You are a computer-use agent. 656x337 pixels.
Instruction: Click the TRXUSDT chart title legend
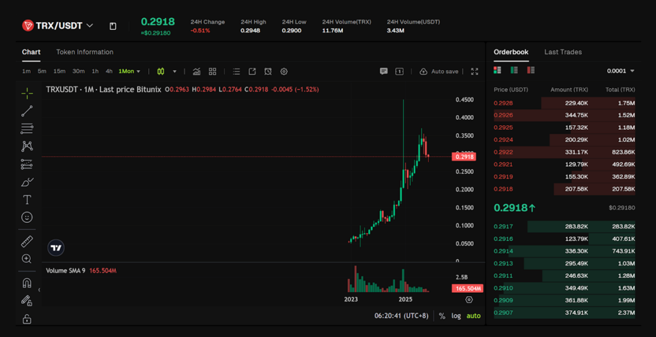[x=103, y=90]
